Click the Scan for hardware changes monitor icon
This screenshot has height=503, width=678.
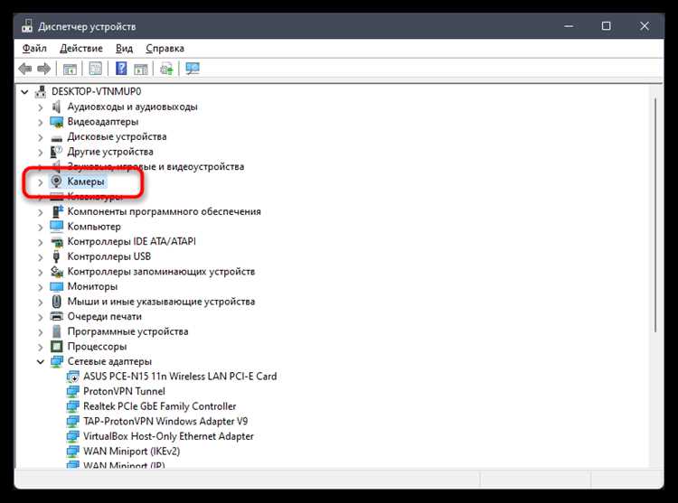click(x=193, y=69)
